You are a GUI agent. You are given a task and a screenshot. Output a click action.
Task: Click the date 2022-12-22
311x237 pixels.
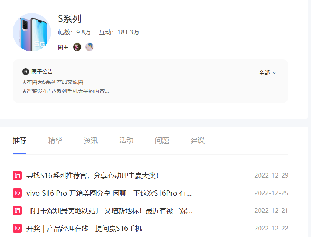pyautogui.click(x=271, y=229)
